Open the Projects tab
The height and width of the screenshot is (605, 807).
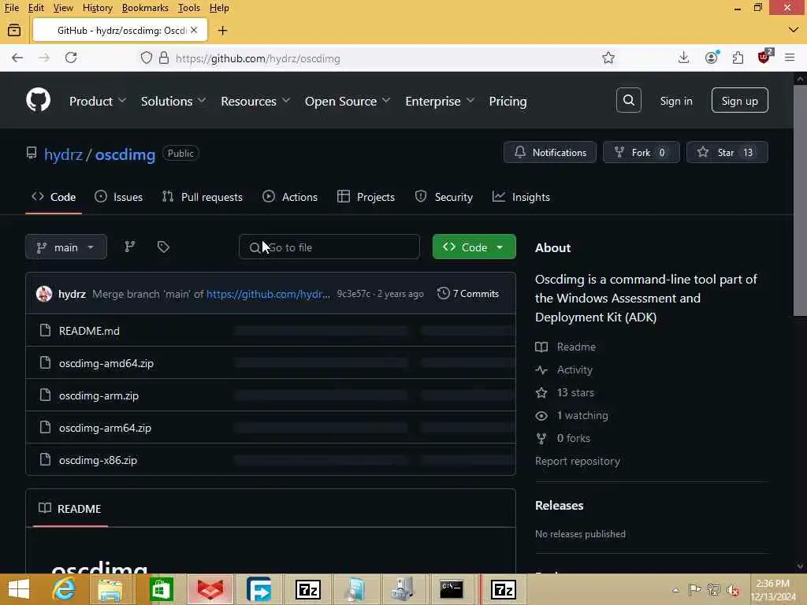(x=366, y=197)
